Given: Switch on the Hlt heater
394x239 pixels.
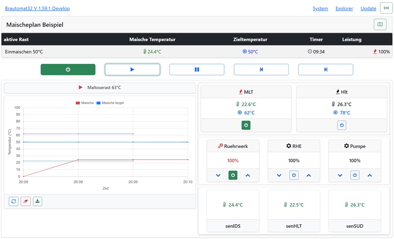Looking at the screenshot, I should 342,125.
